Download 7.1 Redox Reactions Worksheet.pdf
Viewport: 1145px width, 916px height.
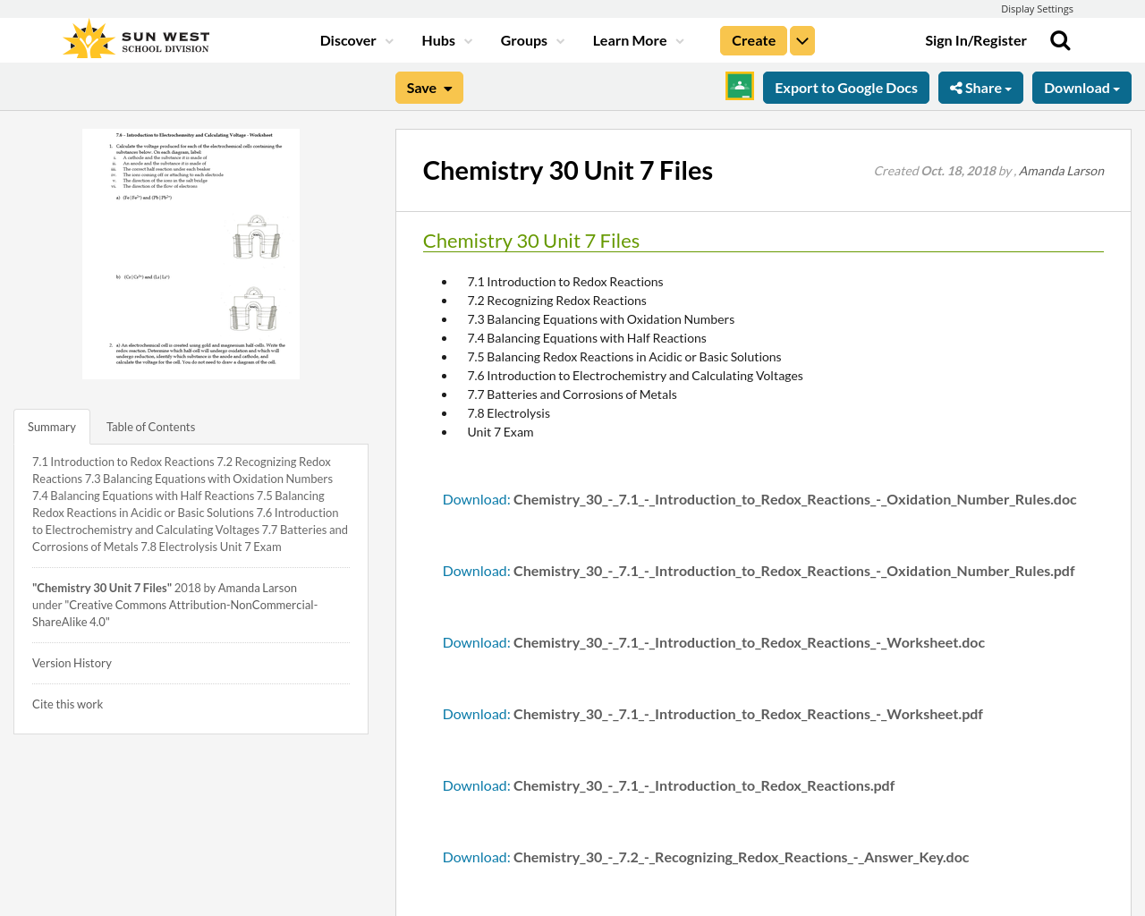click(713, 714)
